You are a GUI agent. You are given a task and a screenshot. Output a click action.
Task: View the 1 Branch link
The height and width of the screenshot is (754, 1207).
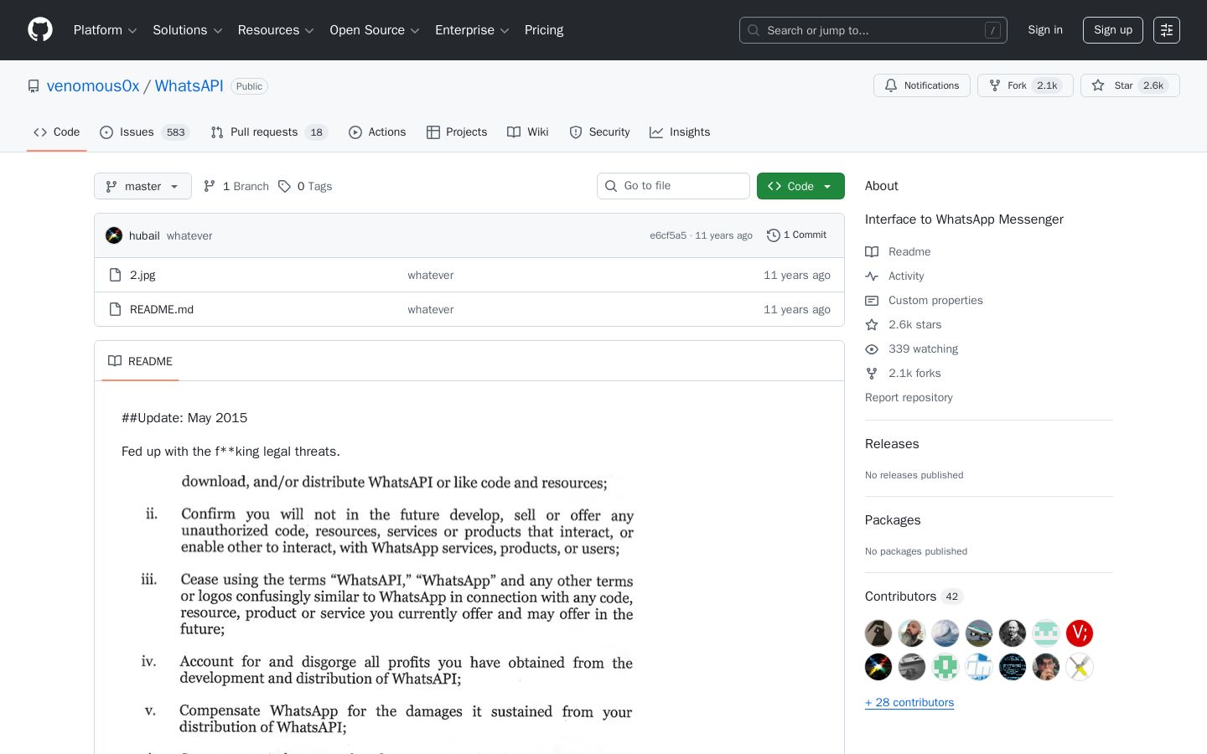pyautogui.click(x=236, y=186)
